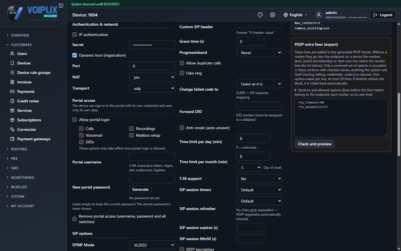Open Change failed code dropdown

pyautogui.click(x=259, y=84)
